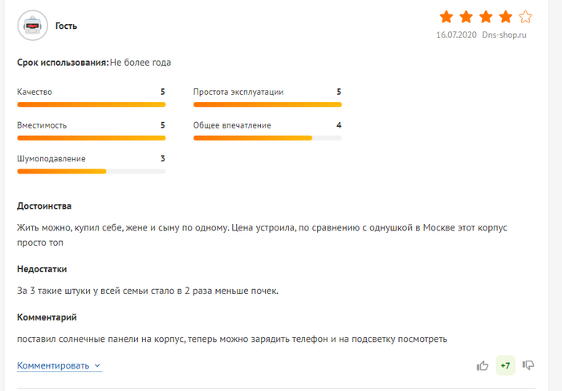Expand the Комментировать dropdown arrow
Screen dimensions: 562x391
coord(98,366)
